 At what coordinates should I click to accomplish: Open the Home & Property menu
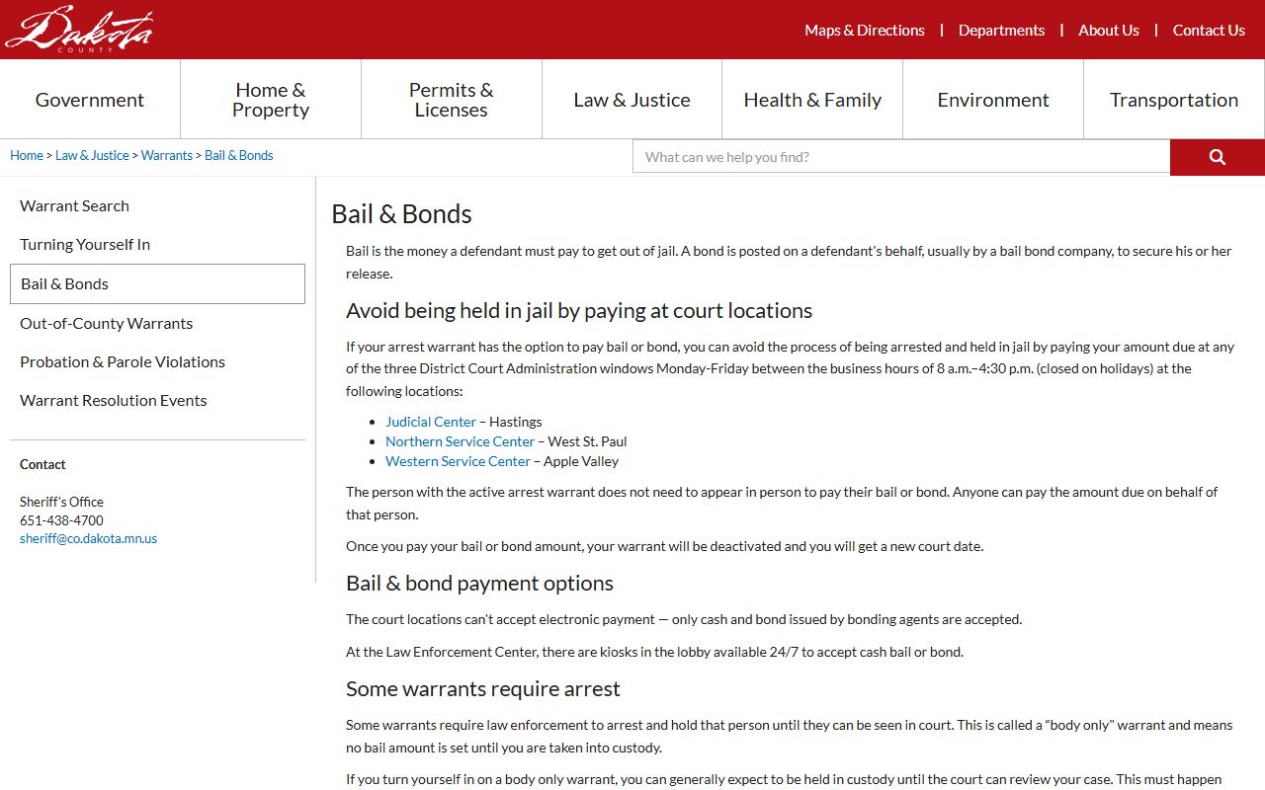point(271,100)
